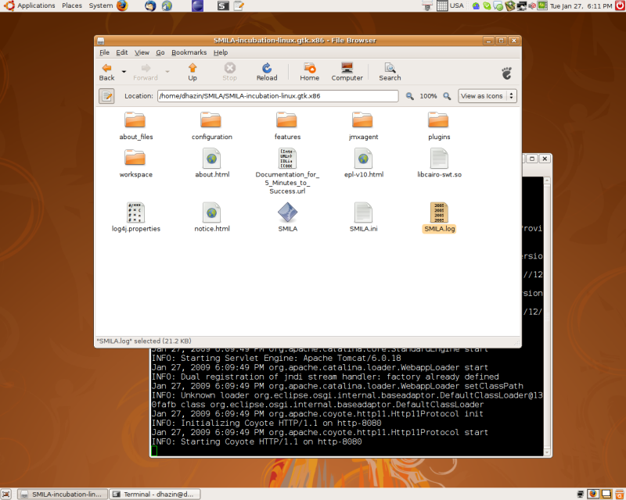Select the SMILA.log file icon

(x=439, y=212)
